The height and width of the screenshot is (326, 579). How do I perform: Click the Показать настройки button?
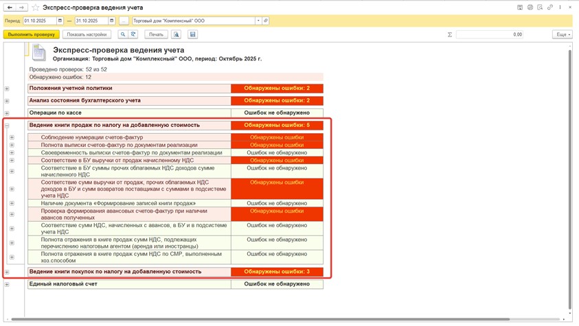click(87, 34)
